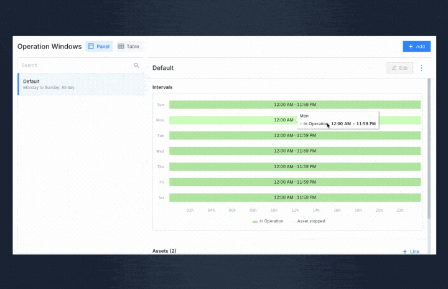Click the Friday interval bar
This screenshot has width=448, height=289.
[295, 182]
